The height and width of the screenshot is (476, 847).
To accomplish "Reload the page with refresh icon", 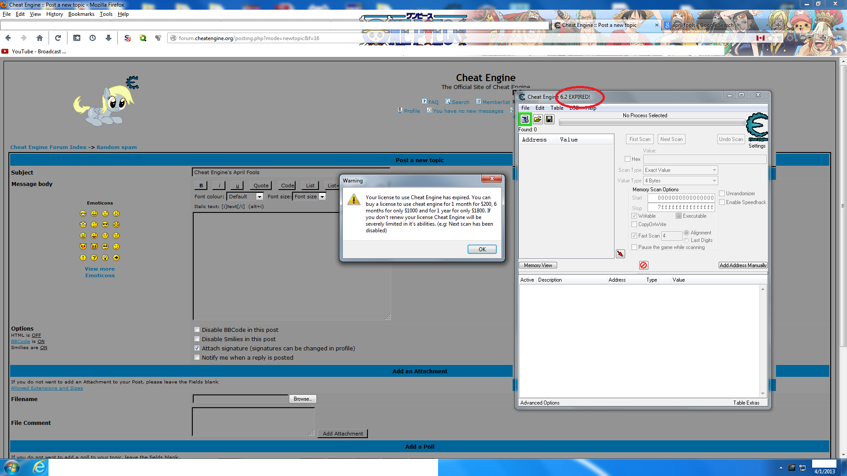I will (58, 38).
